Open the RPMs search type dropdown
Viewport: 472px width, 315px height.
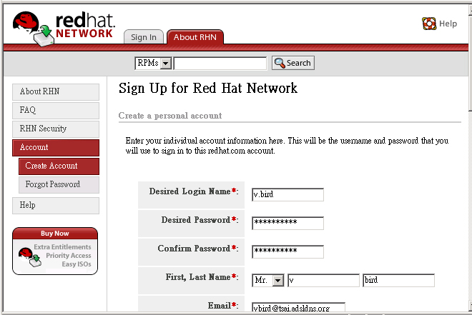point(166,64)
